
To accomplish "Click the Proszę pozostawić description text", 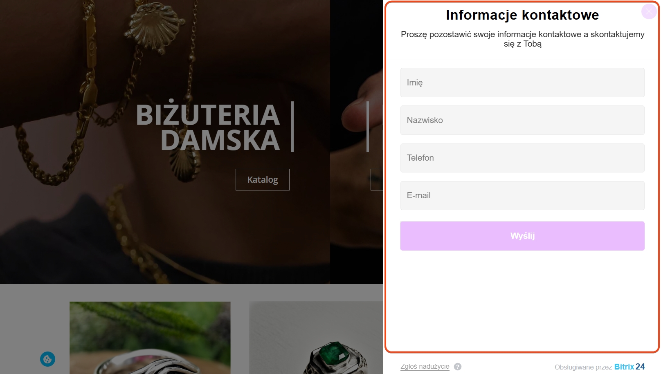I will (522, 39).
